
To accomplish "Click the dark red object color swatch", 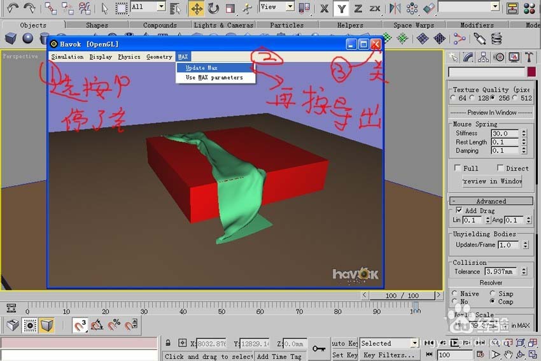I will click(x=531, y=72).
